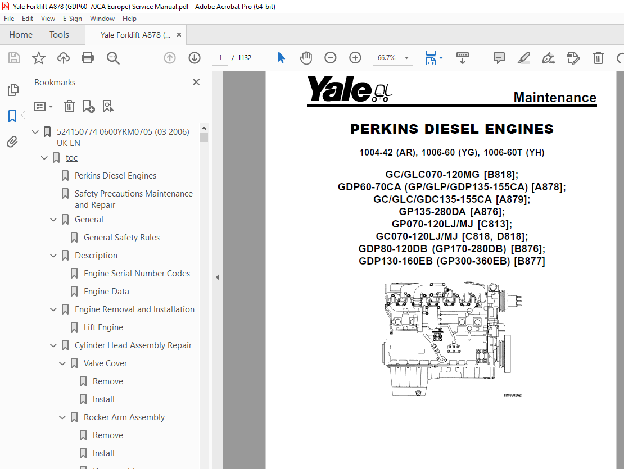The width and height of the screenshot is (624, 469).
Task: Open the find text magnifier tool
Action: (113, 58)
